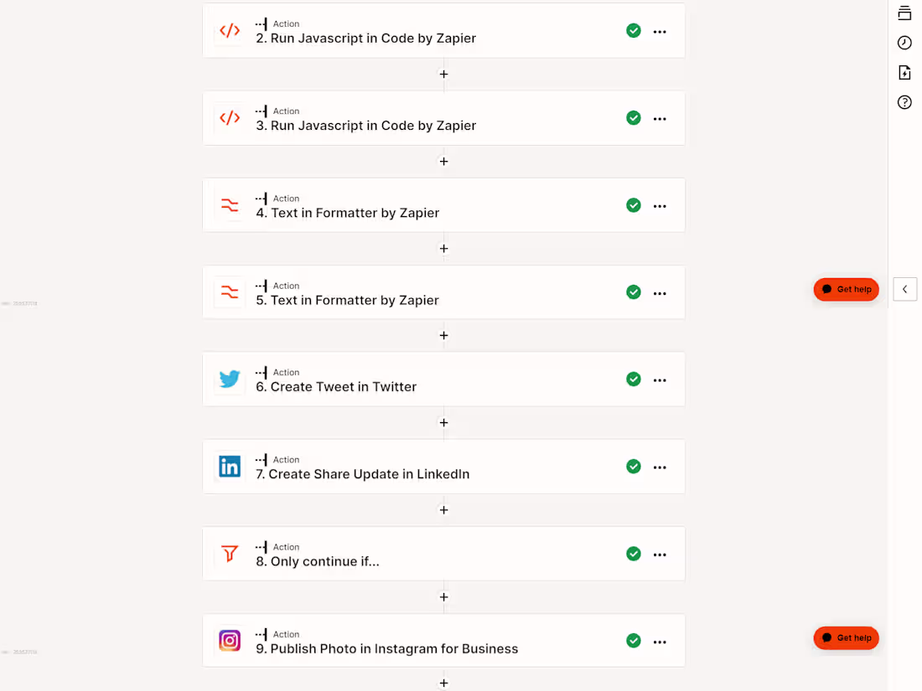
Task: Open the options menu on step 3
Action: [660, 118]
